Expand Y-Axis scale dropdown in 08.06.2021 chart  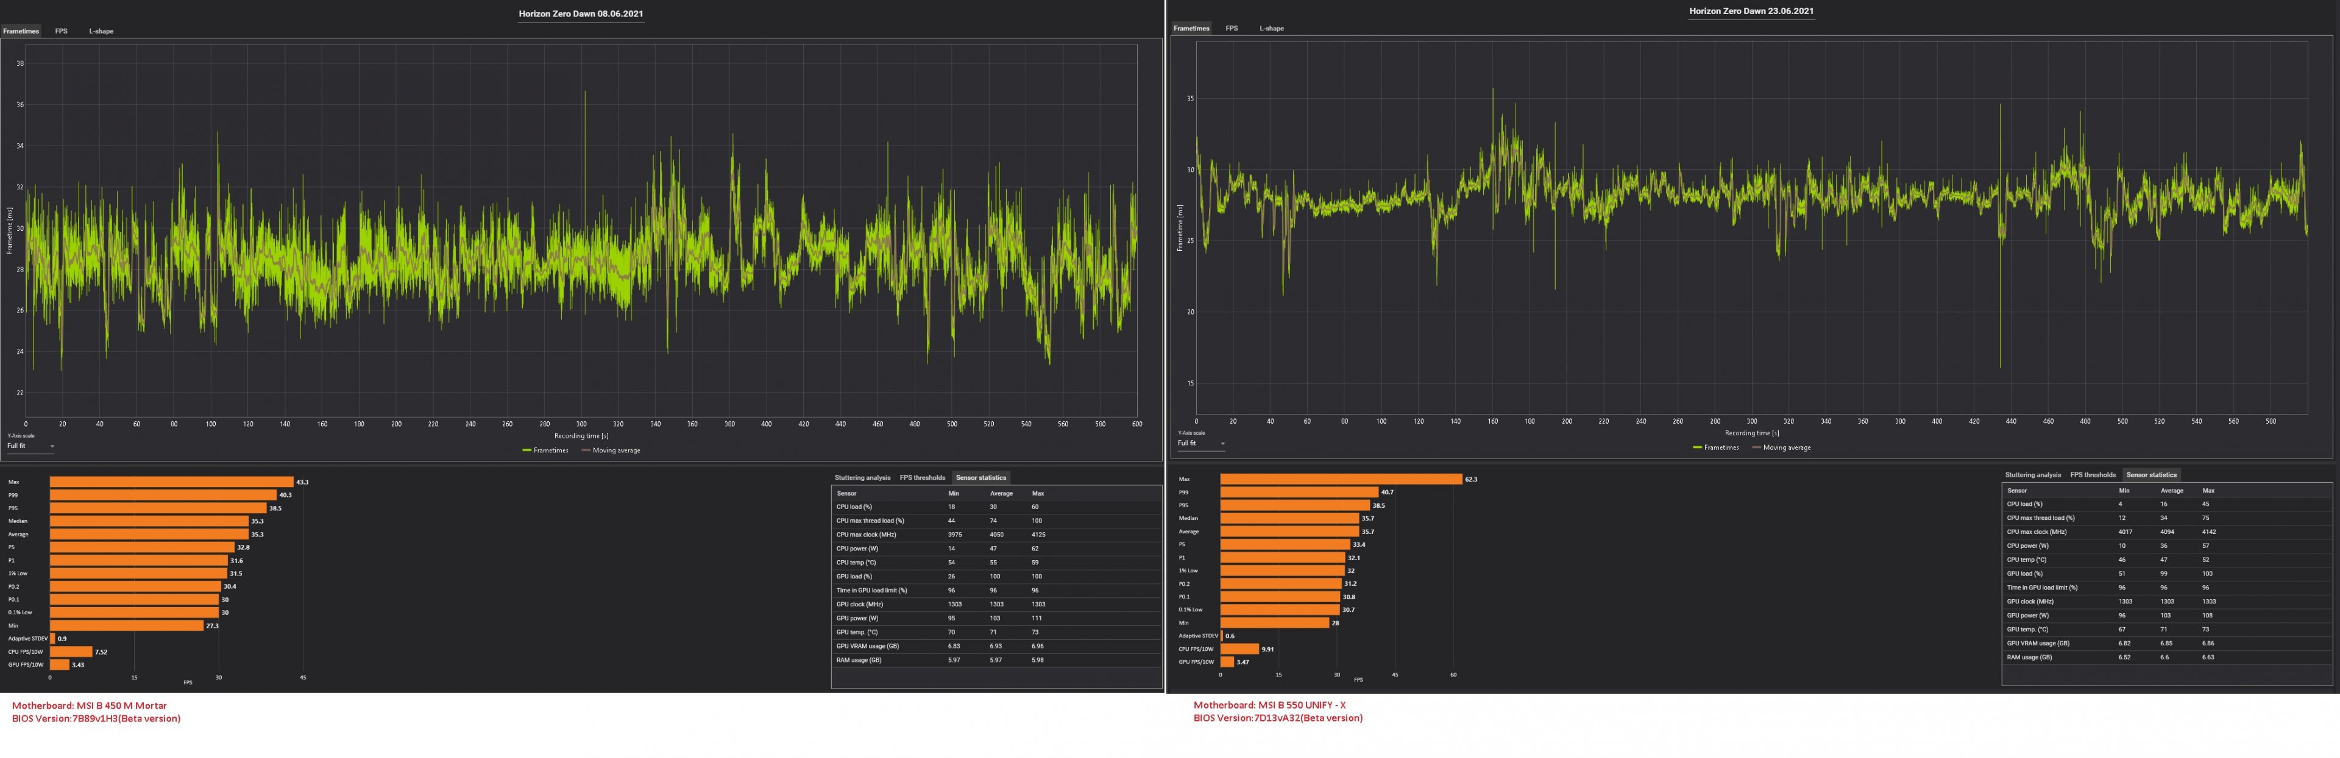52,447
